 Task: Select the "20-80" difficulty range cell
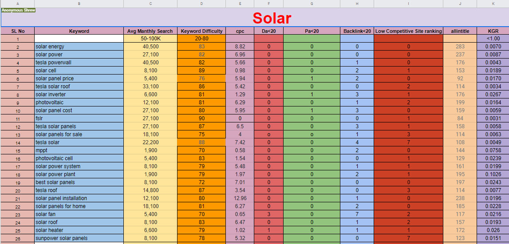click(x=201, y=39)
